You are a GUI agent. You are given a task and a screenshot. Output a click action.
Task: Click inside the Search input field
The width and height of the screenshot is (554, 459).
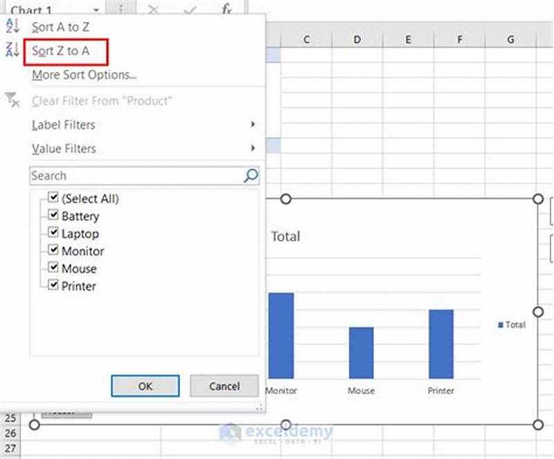pos(125,176)
